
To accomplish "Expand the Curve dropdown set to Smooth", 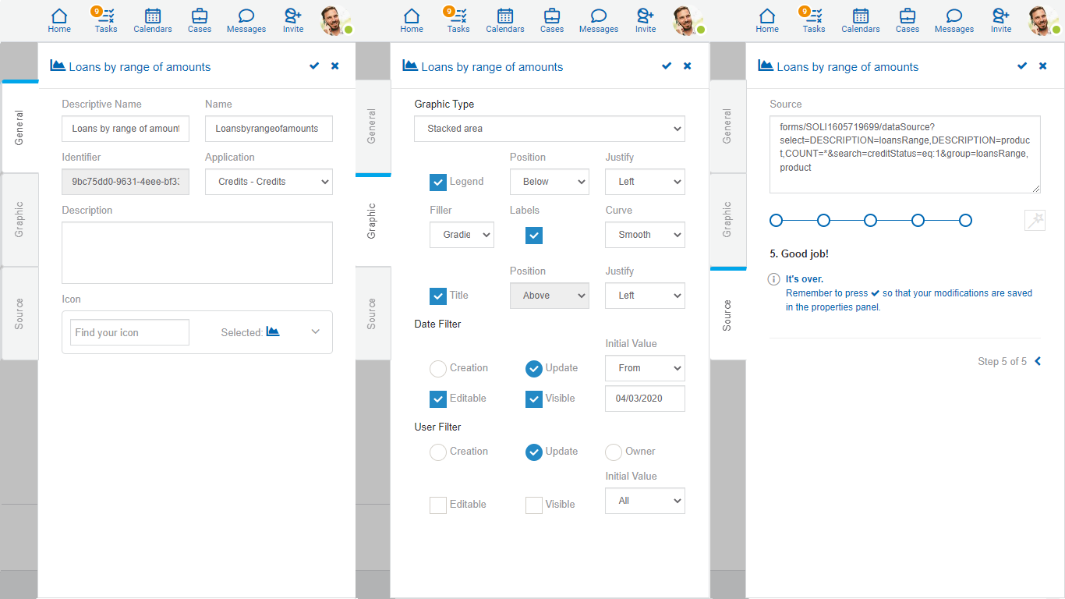I will (x=645, y=235).
